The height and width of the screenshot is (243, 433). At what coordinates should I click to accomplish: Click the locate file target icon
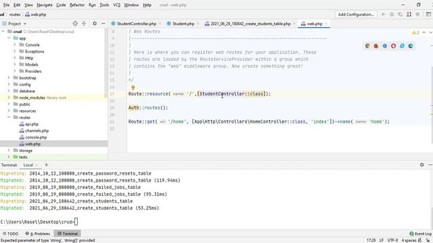click(x=75, y=24)
